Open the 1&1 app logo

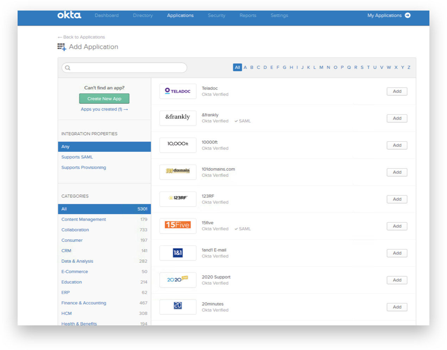[x=178, y=253]
